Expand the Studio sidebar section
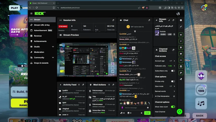 coord(53,47)
